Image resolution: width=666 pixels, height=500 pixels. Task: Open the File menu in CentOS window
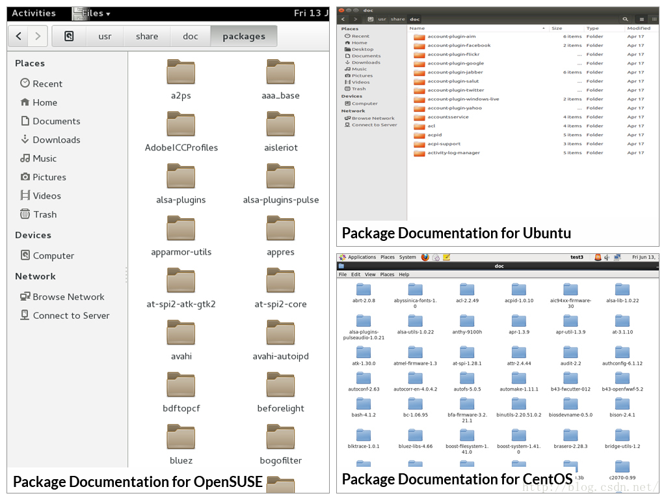(343, 275)
